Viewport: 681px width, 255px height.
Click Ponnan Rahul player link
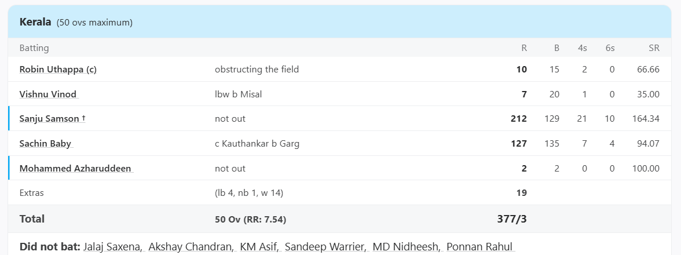pos(479,247)
